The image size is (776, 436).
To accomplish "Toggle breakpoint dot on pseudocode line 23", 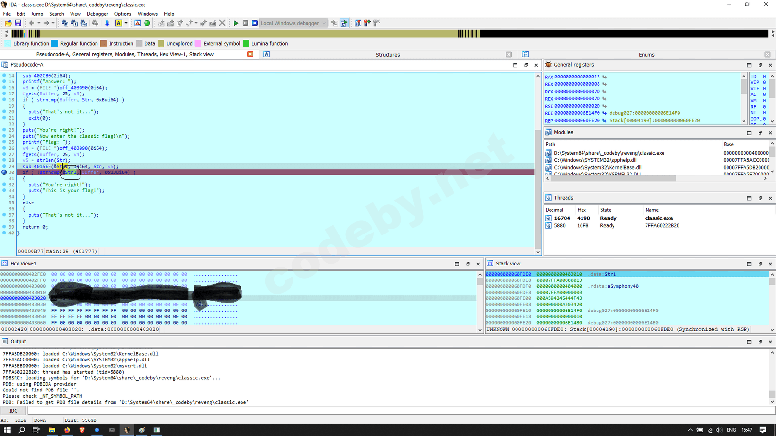I will [4, 130].
